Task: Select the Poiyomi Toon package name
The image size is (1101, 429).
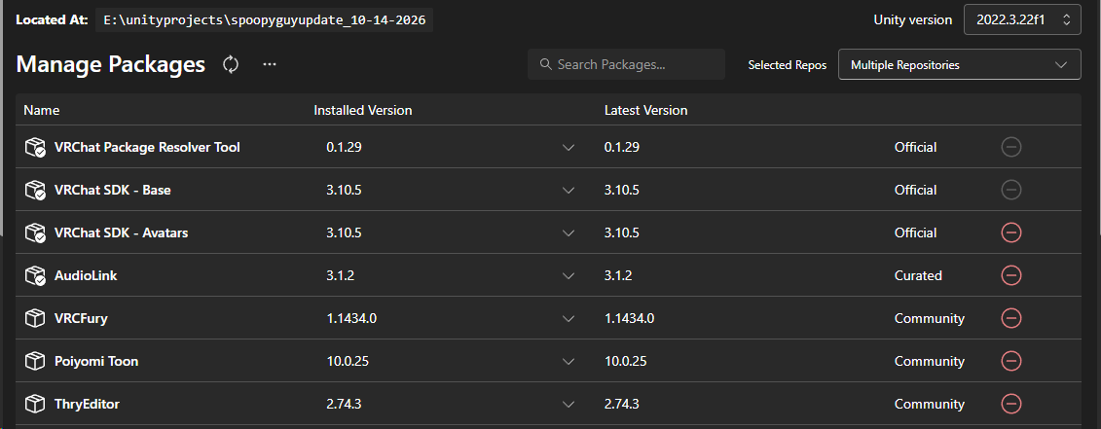Action: (96, 362)
